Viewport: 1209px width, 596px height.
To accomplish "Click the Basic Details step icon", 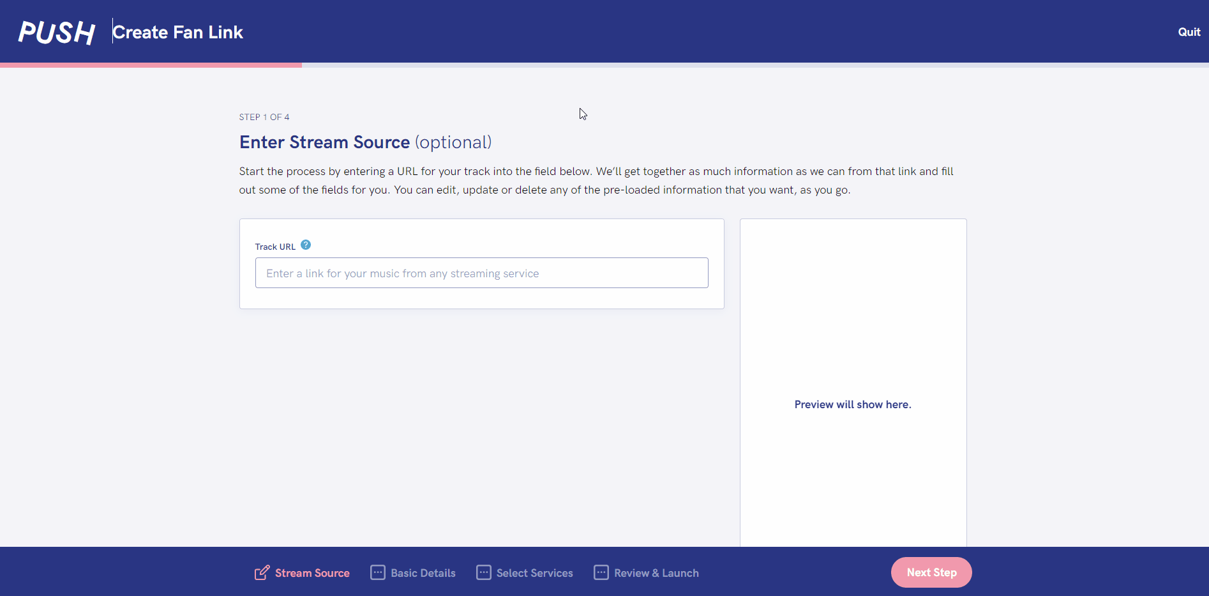I will coord(378,573).
